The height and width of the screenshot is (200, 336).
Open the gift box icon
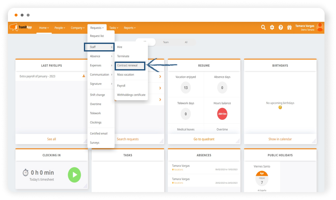[x=289, y=27]
